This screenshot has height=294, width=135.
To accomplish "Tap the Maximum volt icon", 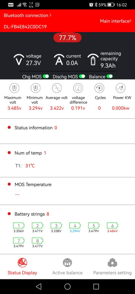I will point(14,88).
